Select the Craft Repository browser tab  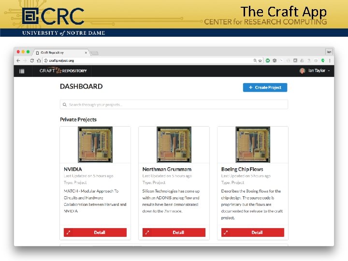point(61,53)
